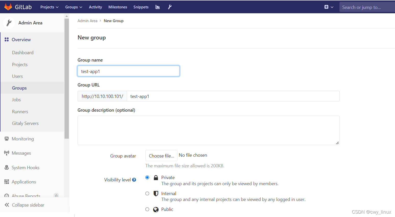Image resolution: width=395 pixels, height=217 pixels.
Task: Click Choose file... button for group avatar
Action: coord(161,156)
